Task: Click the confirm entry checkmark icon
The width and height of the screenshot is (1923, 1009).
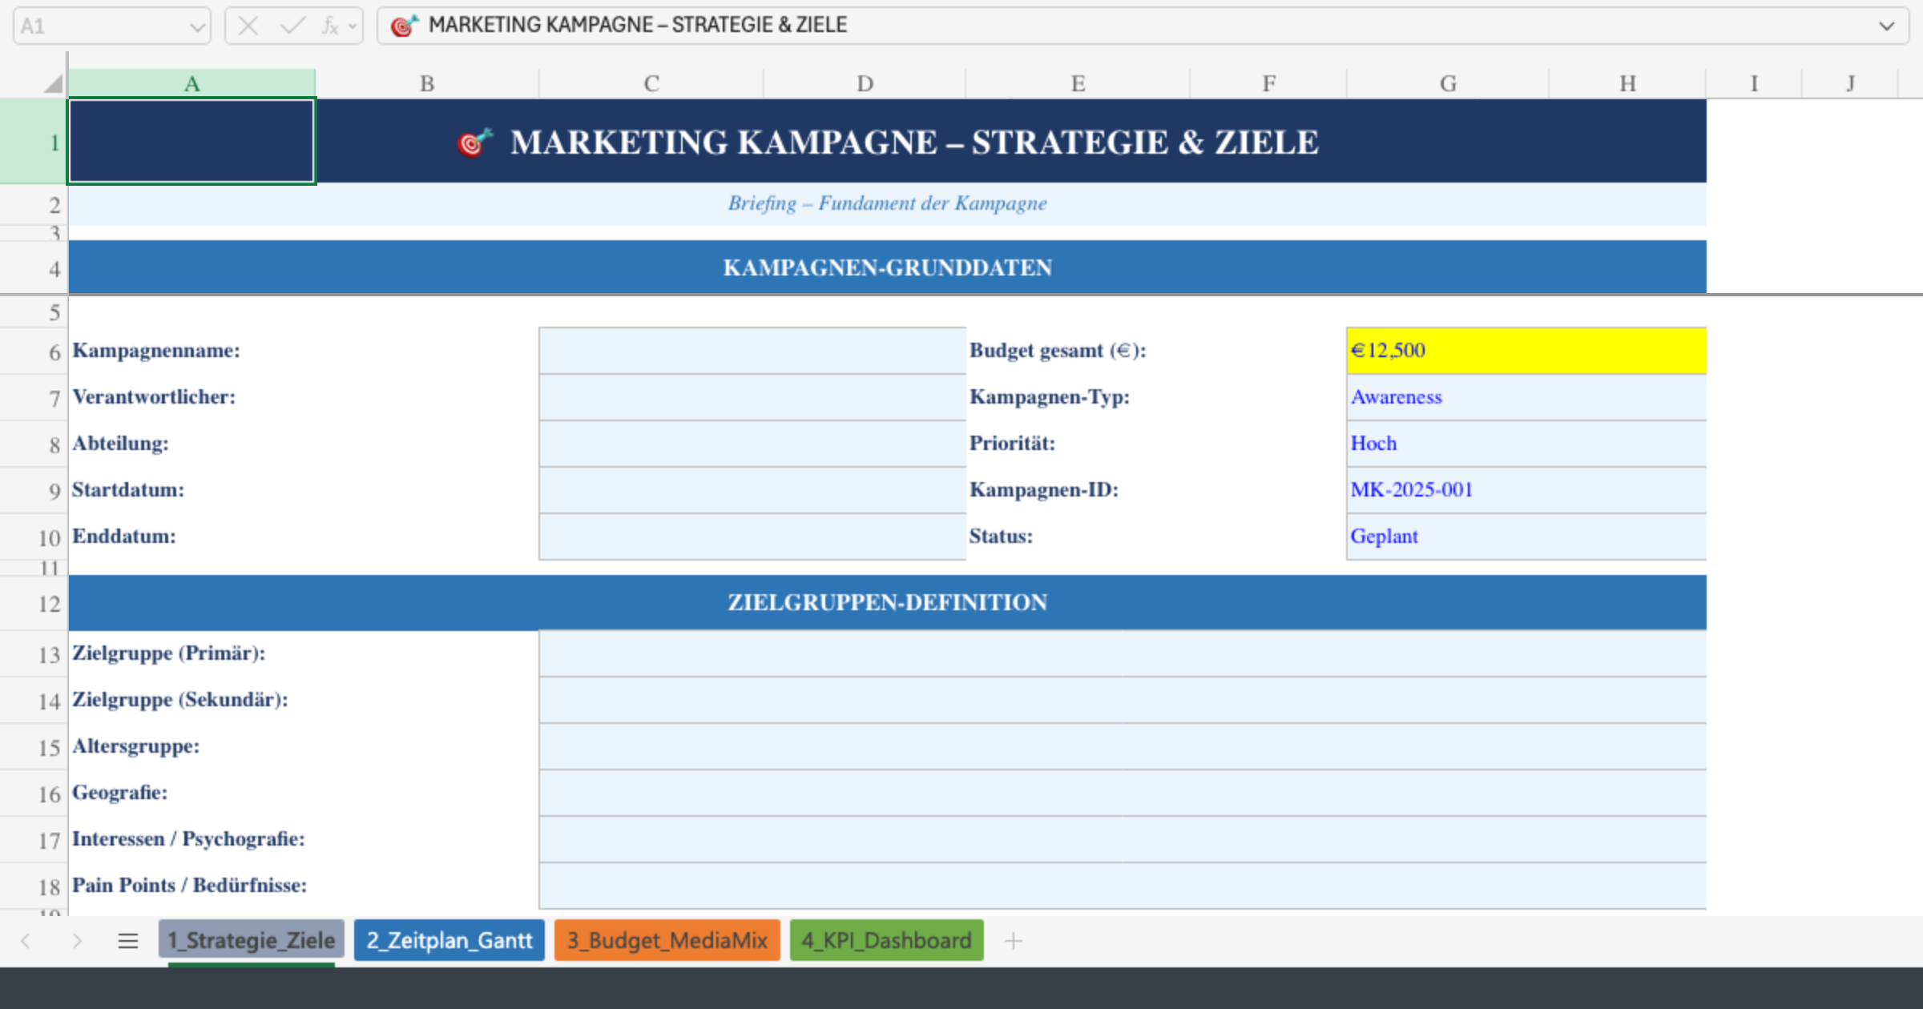Action: (x=292, y=26)
